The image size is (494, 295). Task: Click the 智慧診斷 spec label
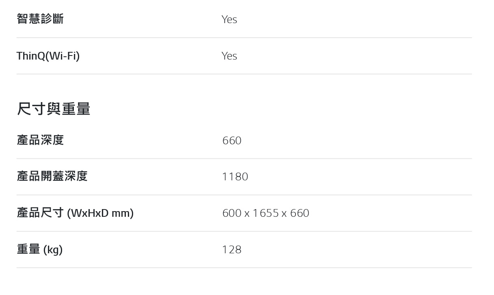tap(40, 19)
